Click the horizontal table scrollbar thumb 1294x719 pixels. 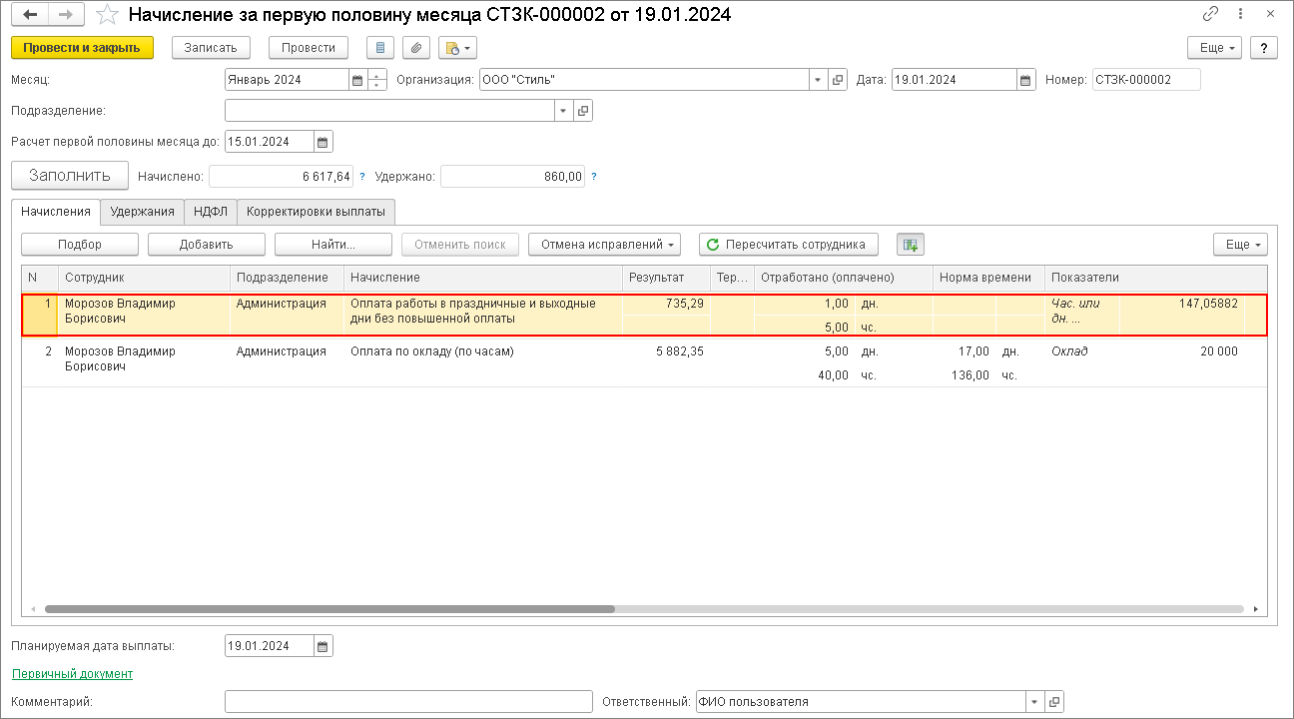[329, 608]
